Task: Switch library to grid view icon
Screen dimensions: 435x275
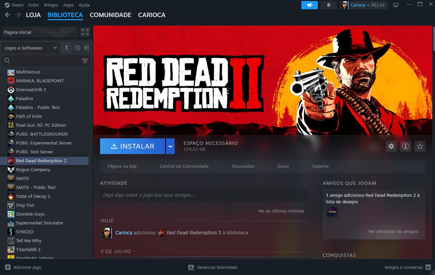Action: pos(85,32)
